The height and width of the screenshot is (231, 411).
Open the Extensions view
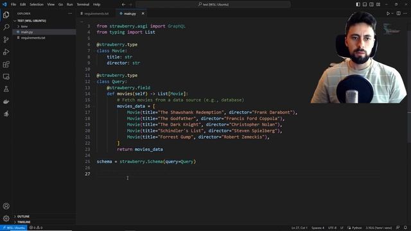pyautogui.click(x=6, y=64)
